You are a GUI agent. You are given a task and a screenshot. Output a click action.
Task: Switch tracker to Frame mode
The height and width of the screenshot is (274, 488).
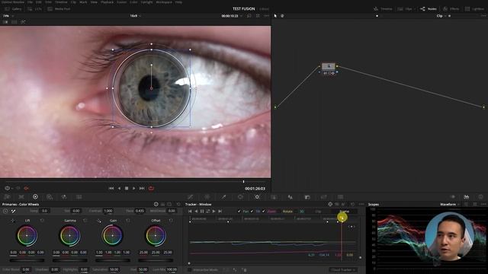tap(344, 212)
